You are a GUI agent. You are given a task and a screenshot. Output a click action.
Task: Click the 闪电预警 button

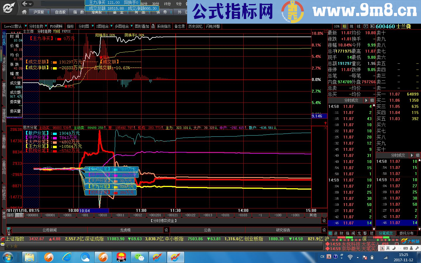click(x=213, y=26)
